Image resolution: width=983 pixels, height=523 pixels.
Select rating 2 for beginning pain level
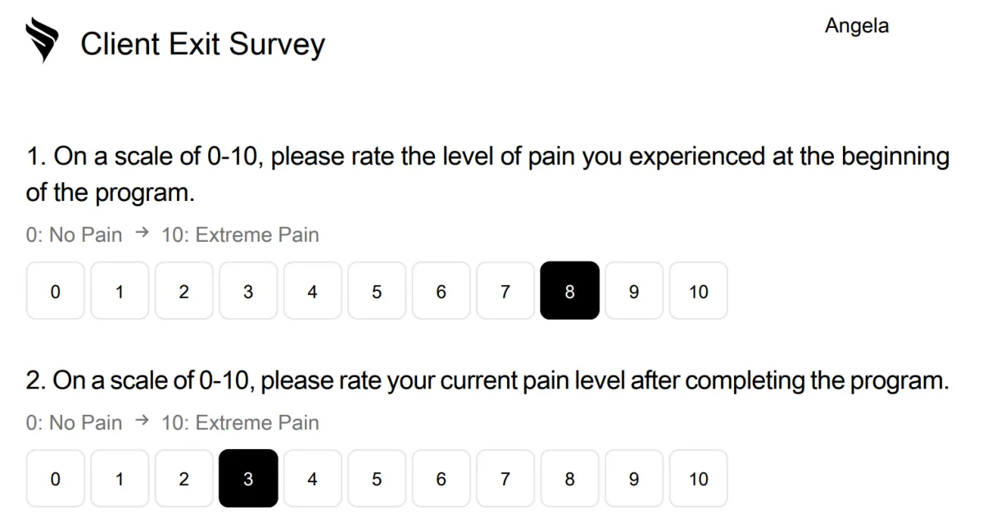[x=184, y=291]
